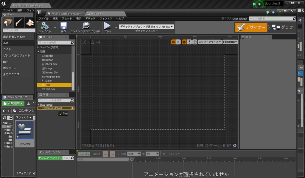The image size is (305, 178).
Task: Click the User Widget parent class link
Action: pyautogui.click(x=240, y=19)
